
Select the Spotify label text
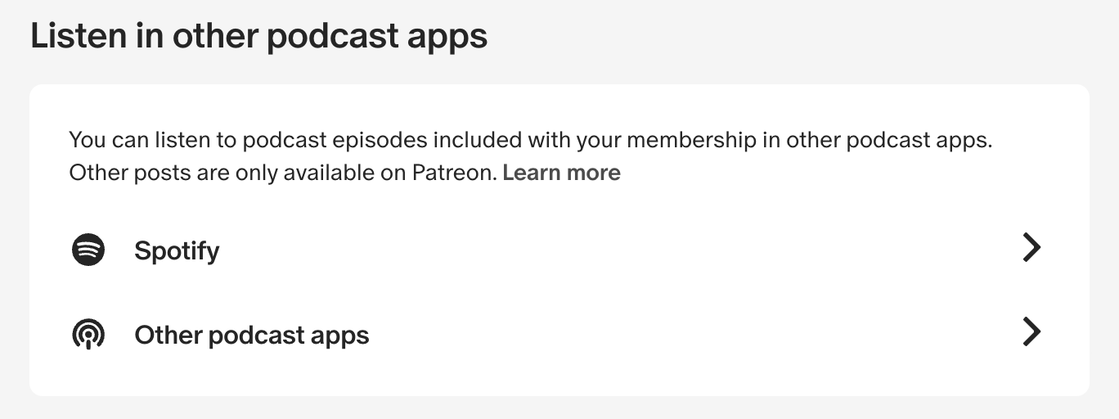click(177, 250)
